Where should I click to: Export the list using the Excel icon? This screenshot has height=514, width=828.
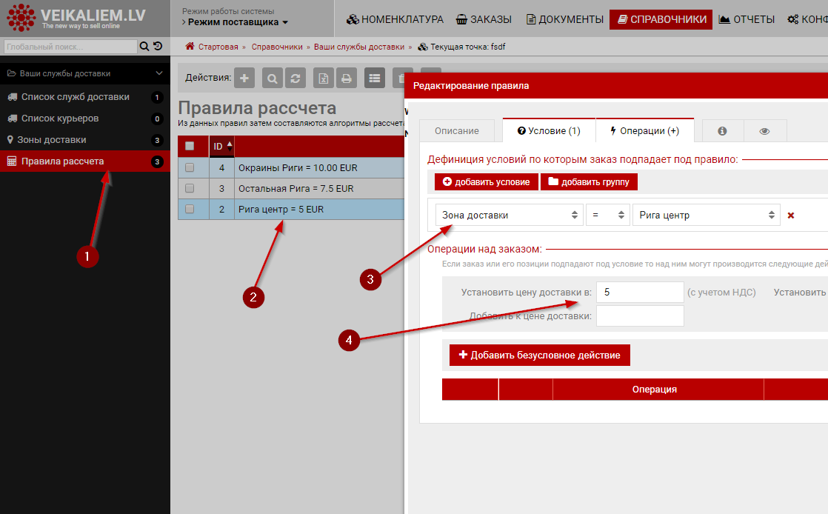324,78
